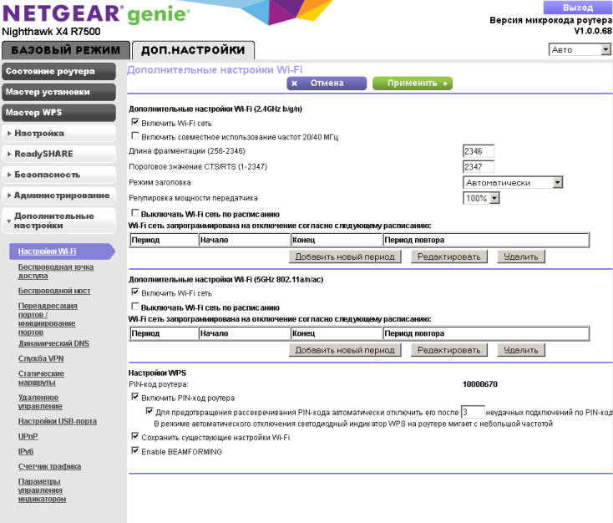Switch to ДОП.НАСТРОЙКИ tab
The image size is (613, 523).
[x=193, y=50]
